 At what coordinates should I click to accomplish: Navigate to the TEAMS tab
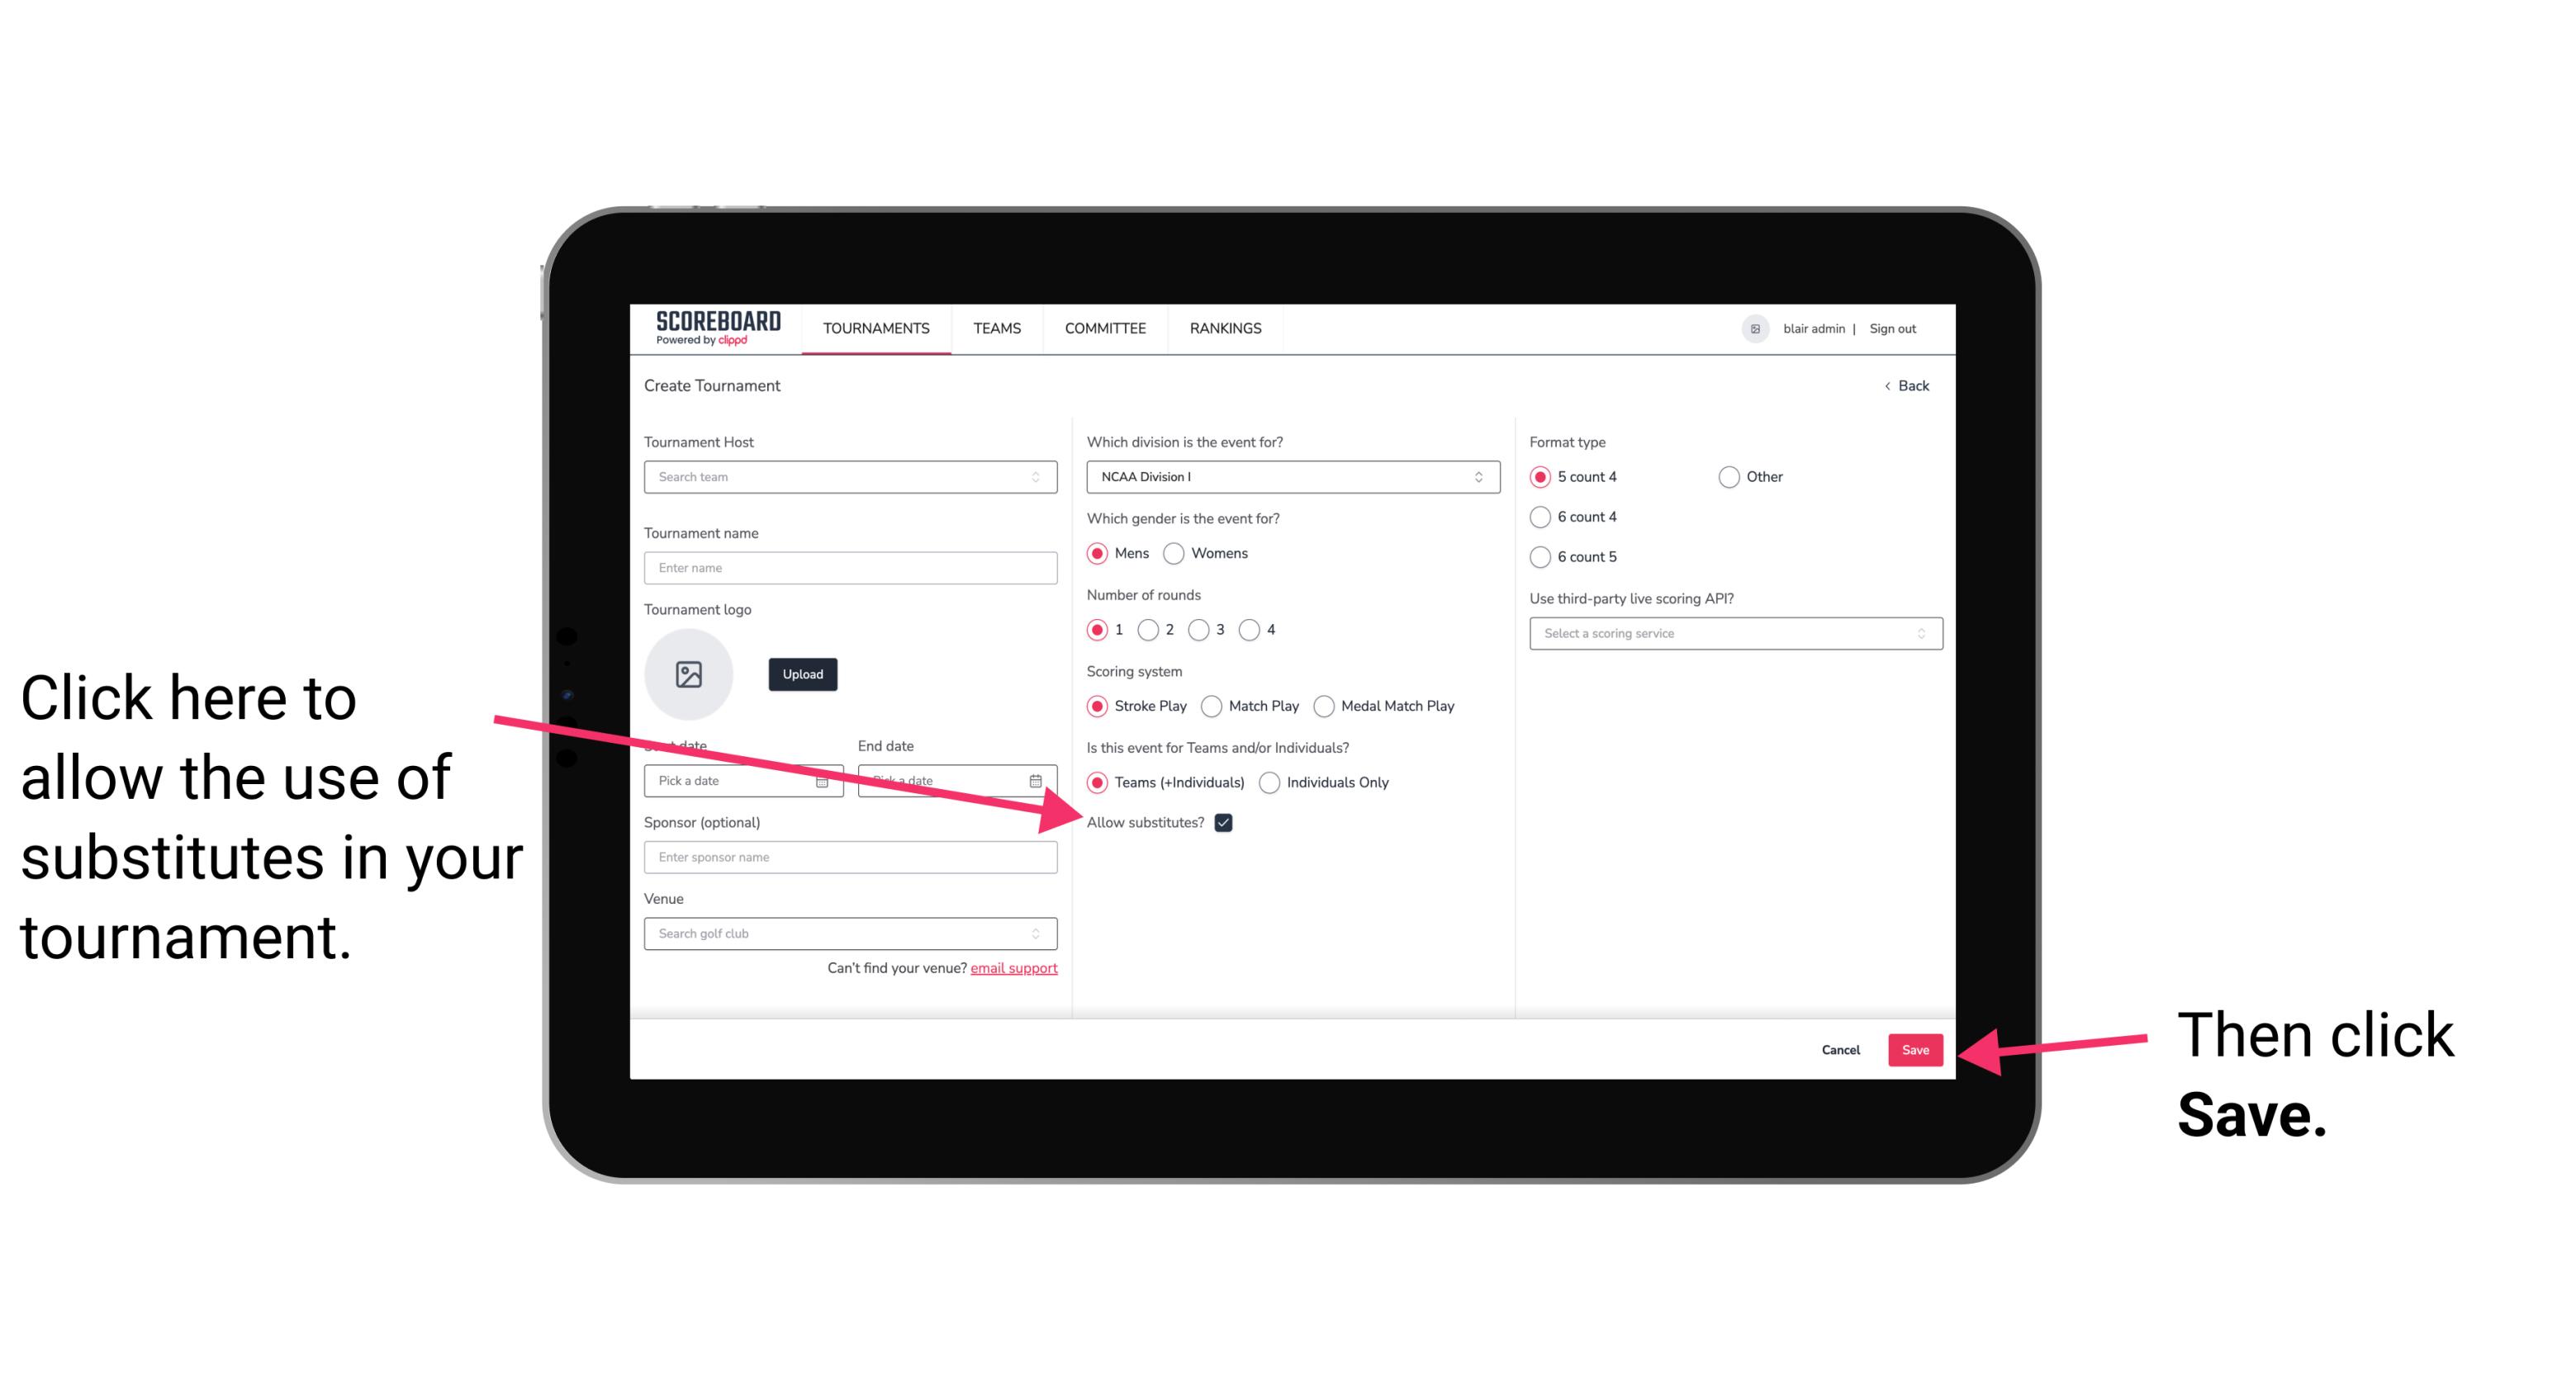point(996,328)
